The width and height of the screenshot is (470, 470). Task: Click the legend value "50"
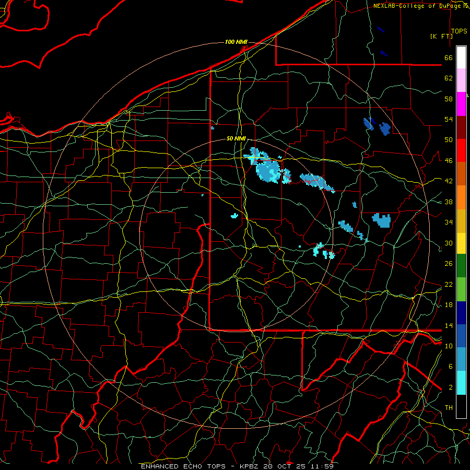[x=449, y=140]
